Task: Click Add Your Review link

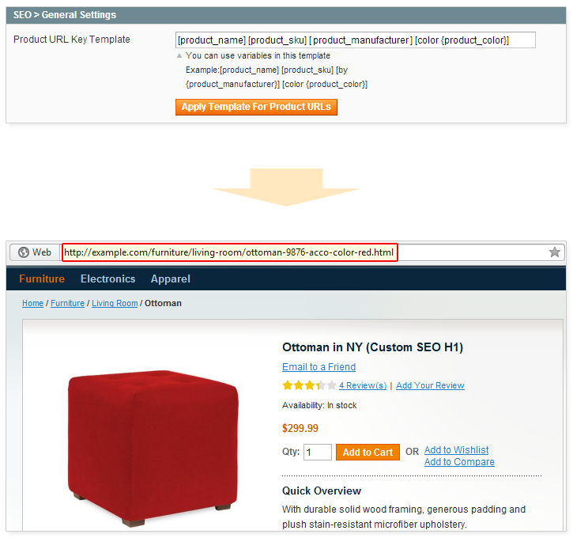Action: 430,385
